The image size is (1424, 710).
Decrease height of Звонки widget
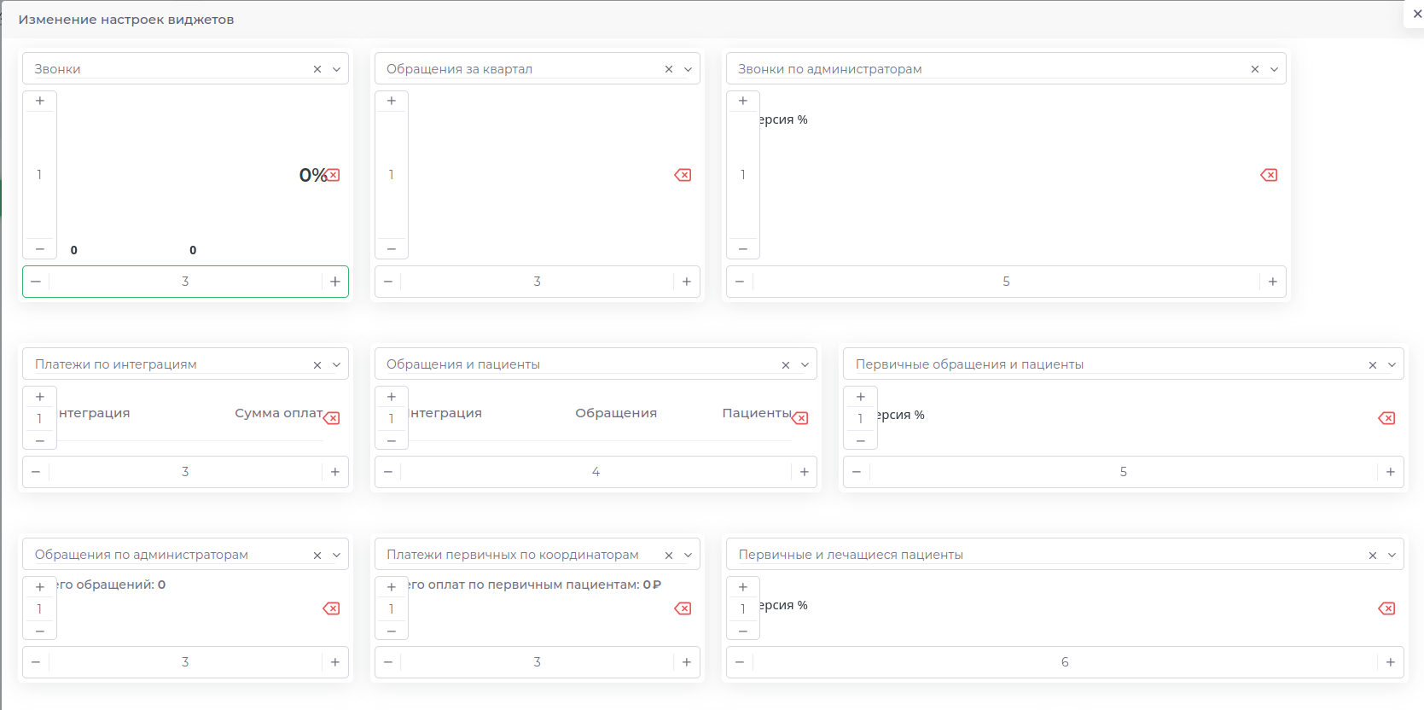pos(39,249)
